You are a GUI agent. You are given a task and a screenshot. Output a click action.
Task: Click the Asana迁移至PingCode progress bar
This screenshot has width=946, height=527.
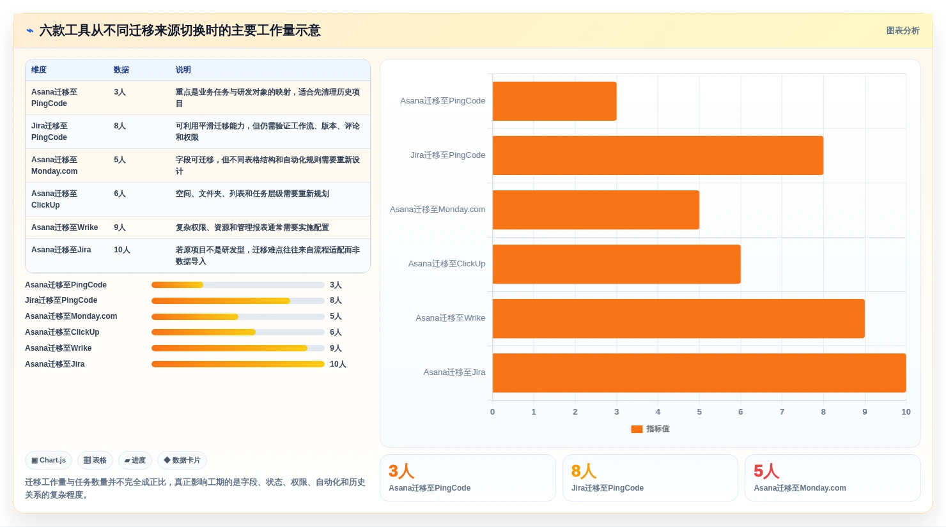point(238,285)
